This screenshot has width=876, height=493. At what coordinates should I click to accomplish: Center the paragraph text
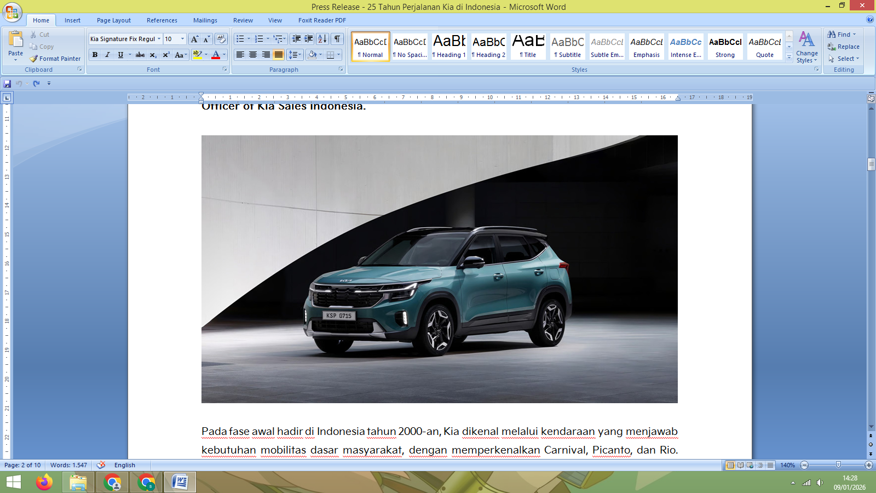(253, 55)
